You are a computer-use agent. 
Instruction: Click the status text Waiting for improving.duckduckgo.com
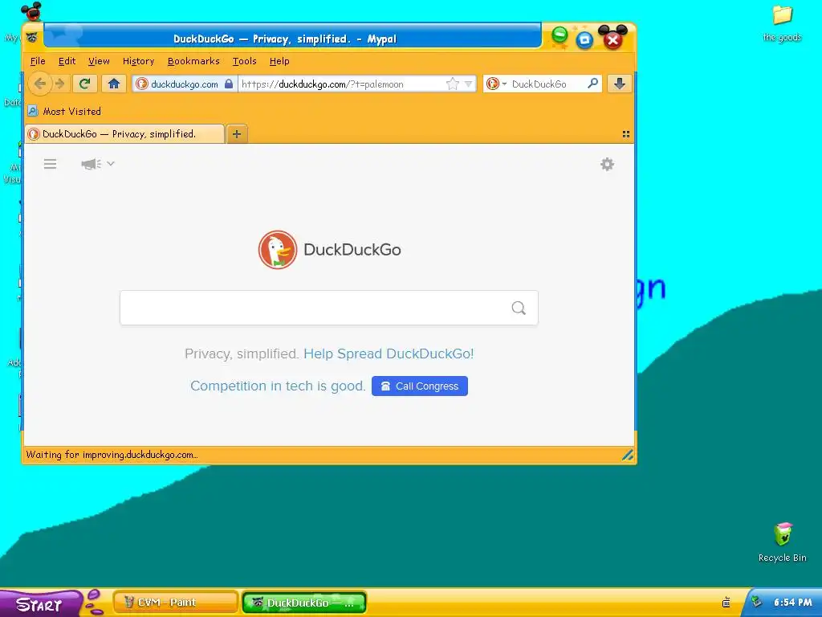point(112,455)
